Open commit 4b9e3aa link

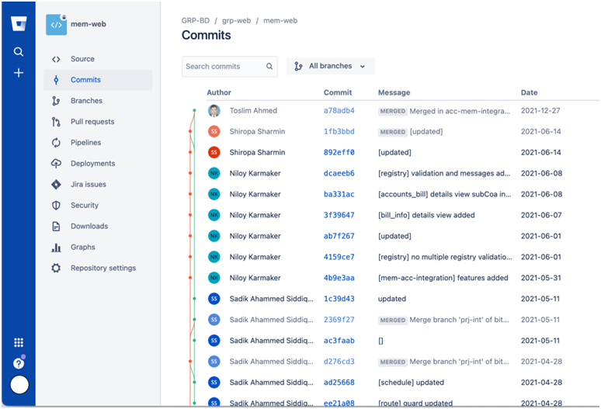click(339, 278)
